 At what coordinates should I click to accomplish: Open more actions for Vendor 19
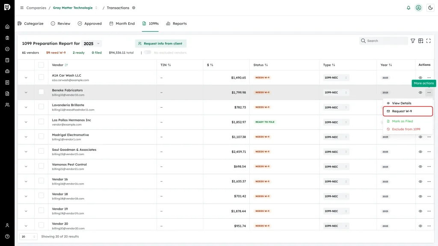(x=429, y=211)
